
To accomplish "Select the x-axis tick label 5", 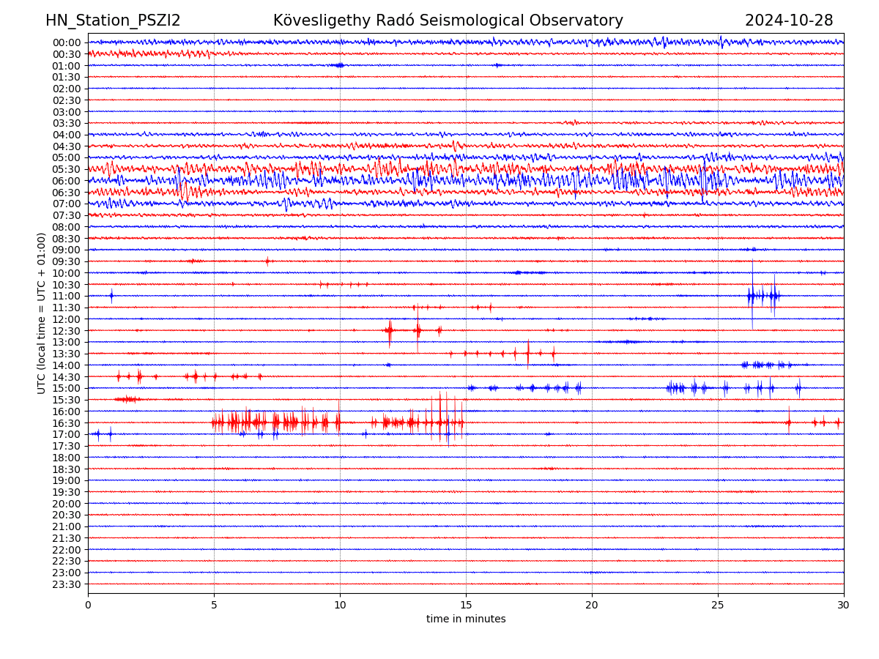I will [214, 605].
